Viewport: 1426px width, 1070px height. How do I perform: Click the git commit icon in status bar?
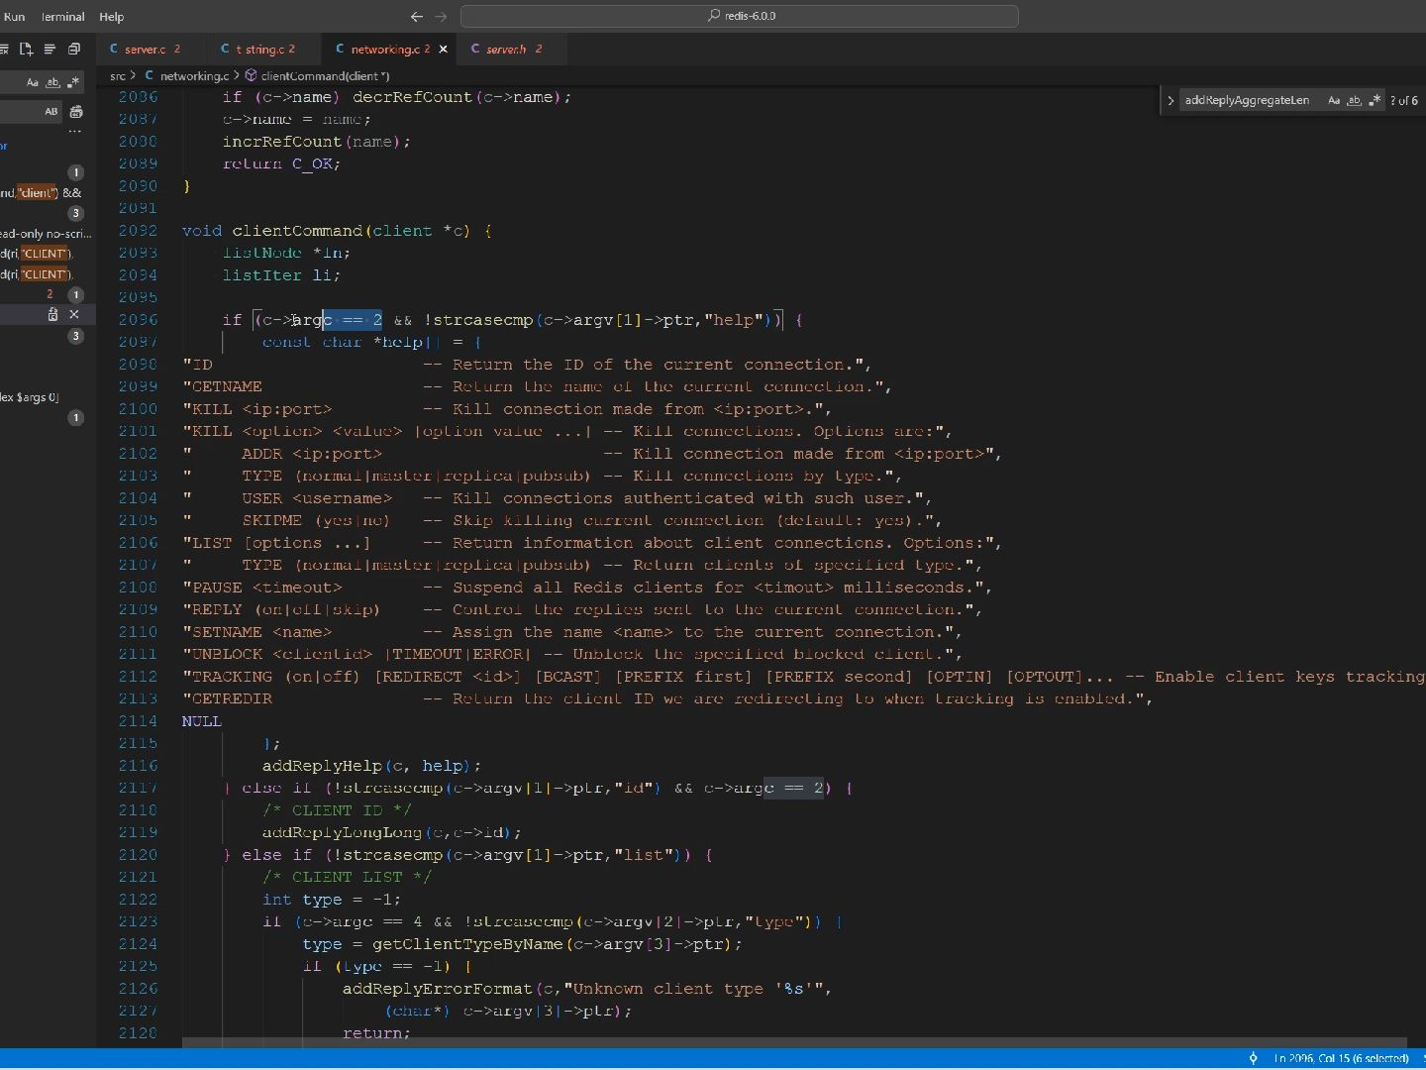pos(1254,1058)
